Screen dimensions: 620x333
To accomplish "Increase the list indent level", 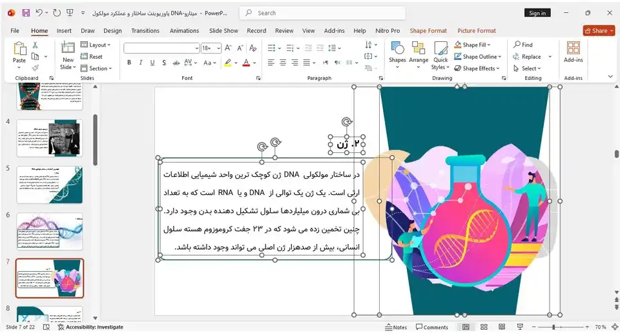I will 320,48.
